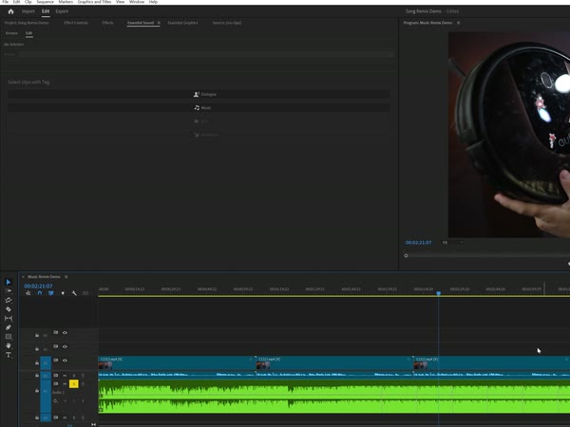Toggle sync lock for track V2
The image size is (570, 427).
coord(56,346)
